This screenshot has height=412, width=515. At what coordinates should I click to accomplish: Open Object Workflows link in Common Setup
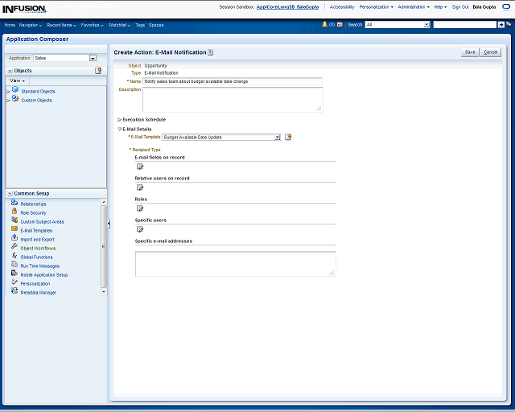pyautogui.click(x=37, y=248)
